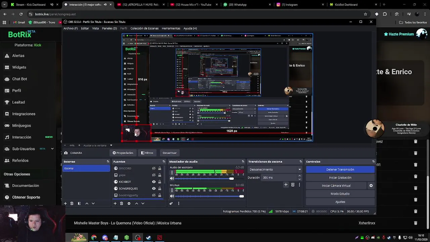Zoom out the OBS preview with the minus button
The height and width of the screenshot is (242, 430).
click(x=65, y=146)
